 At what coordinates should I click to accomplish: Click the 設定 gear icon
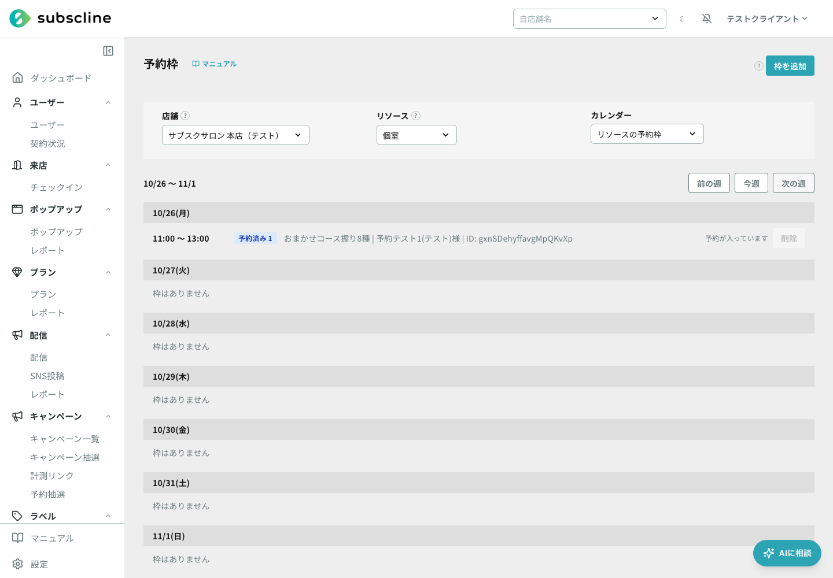pyautogui.click(x=18, y=564)
